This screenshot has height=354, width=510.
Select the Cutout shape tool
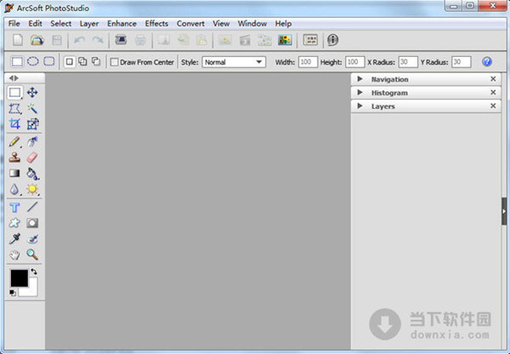click(x=32, y=223)
